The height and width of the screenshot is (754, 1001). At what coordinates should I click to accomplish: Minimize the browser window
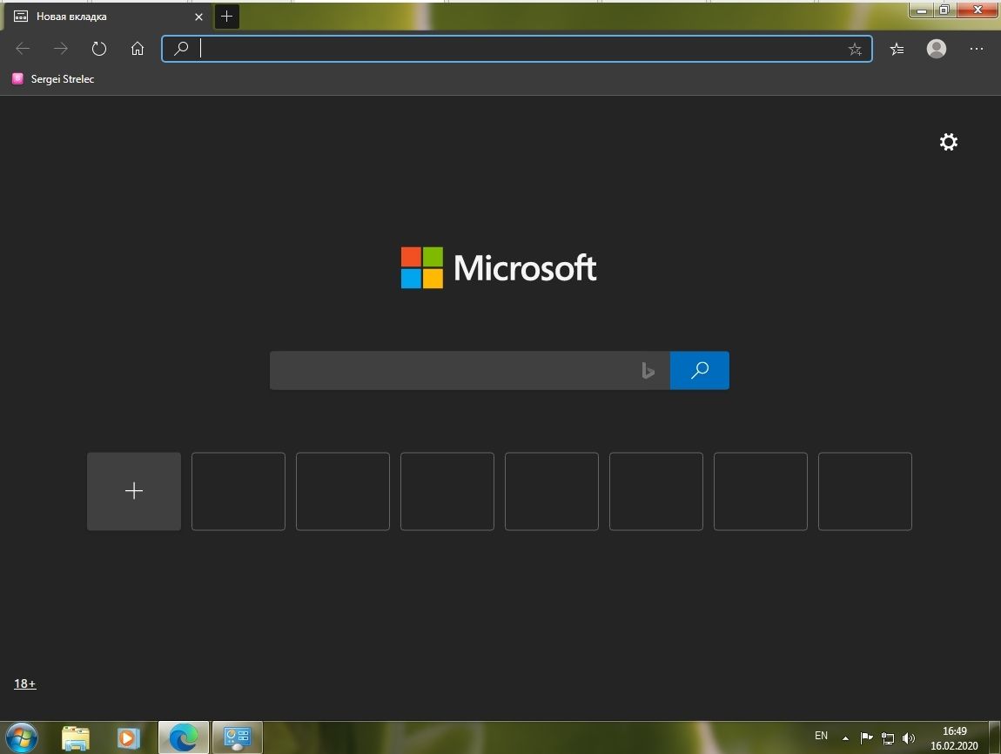921,10
